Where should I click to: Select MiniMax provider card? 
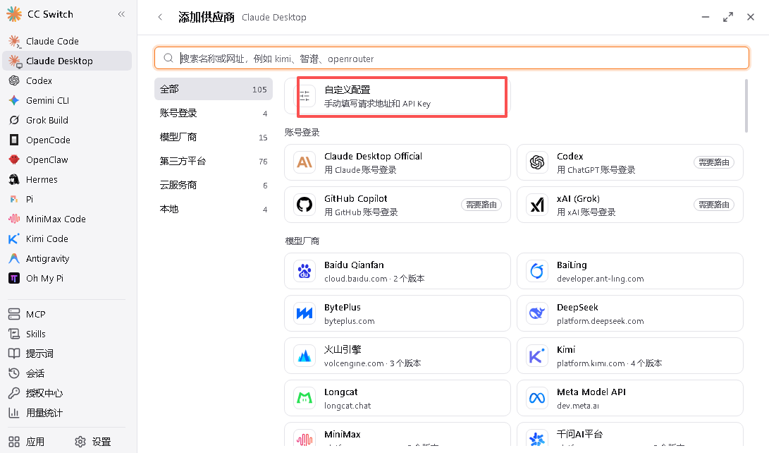click(398, 435)
